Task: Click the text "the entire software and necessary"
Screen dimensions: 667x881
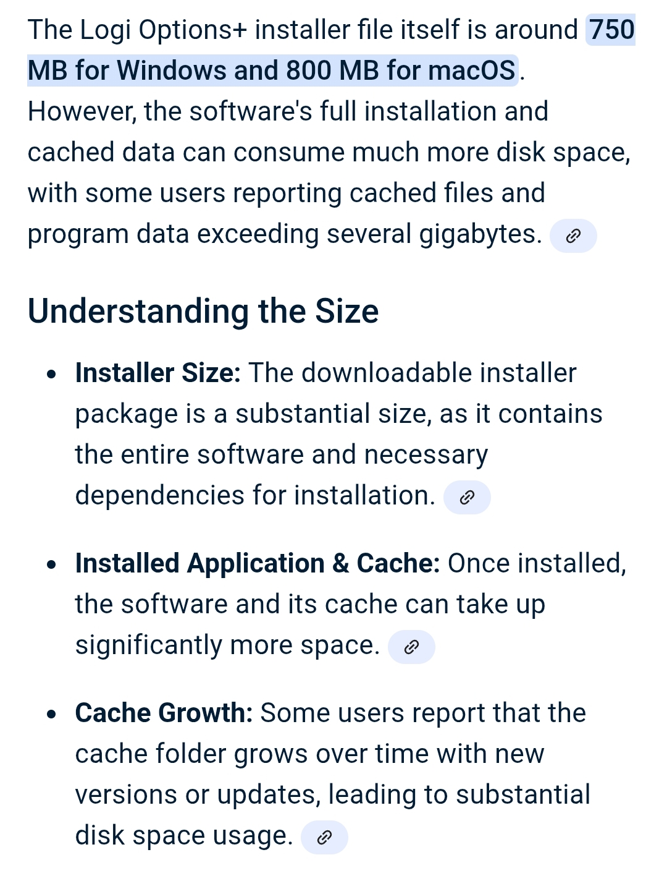Action: (281, 455)
